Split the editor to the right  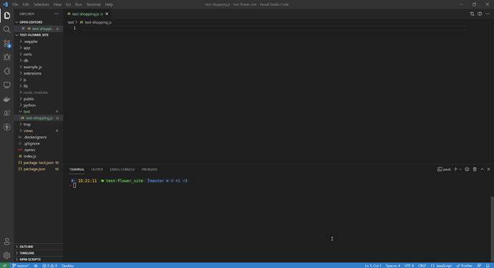tap(480, 14)
